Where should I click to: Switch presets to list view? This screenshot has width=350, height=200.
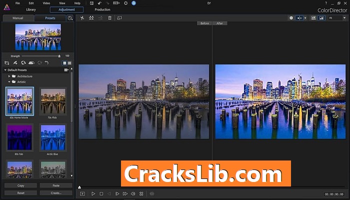[69, 63]
